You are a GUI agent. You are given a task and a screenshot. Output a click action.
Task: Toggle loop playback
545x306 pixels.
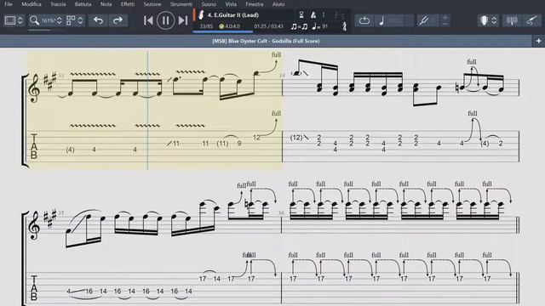tap(364, 20)
